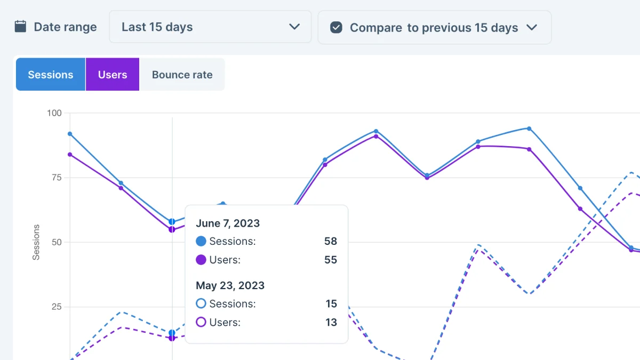The width and height of the screenshot is (640, 360).
Task: Click the dashed Users point at 13
Action: [172, 338]
